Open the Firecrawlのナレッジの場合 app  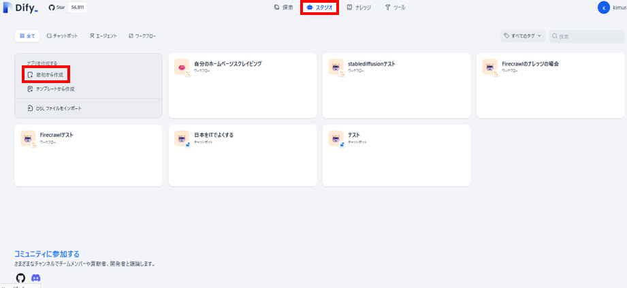551,86
